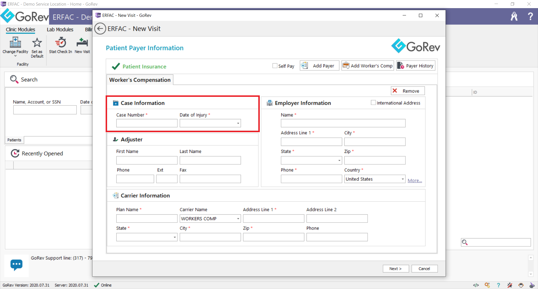
Task: Click the Employer City field
Action: click(x=375, y=142)
